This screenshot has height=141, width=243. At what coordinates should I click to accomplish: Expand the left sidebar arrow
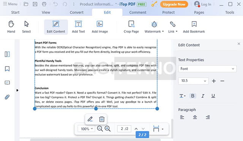pyautogui.click(x=17, y=90)
